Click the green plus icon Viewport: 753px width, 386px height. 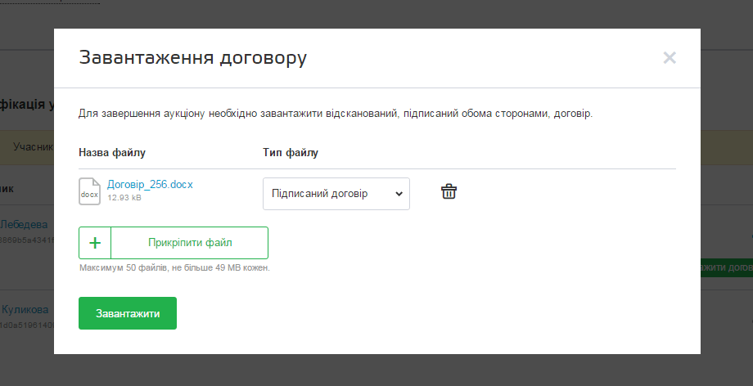coord(95,243)
